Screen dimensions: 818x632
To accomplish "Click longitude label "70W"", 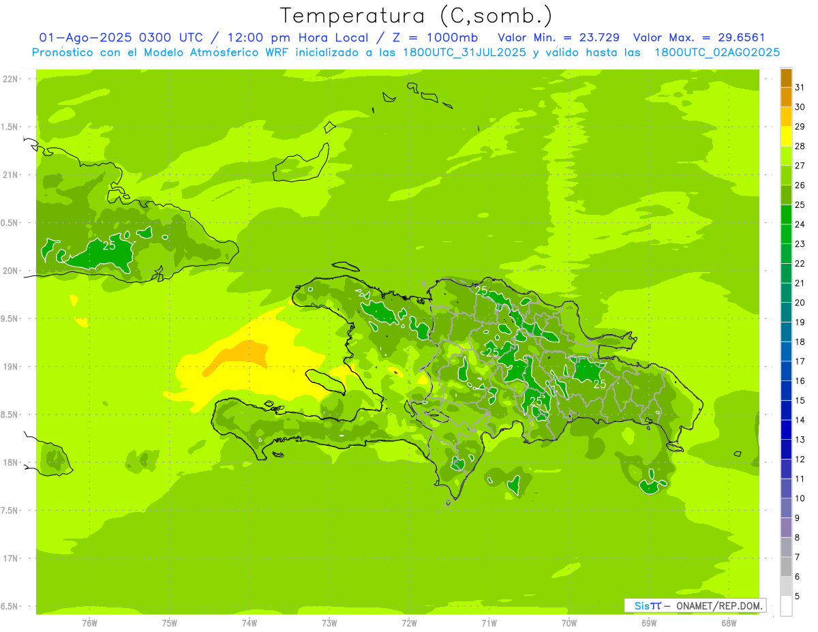I will click(569, 622).
